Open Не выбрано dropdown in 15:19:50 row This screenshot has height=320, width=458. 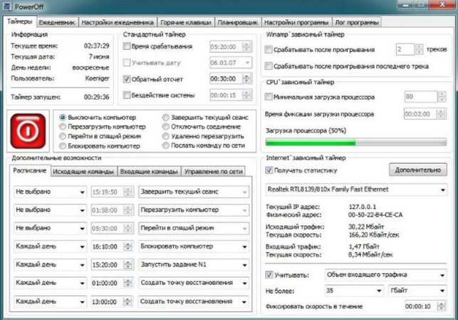point(50,192)
